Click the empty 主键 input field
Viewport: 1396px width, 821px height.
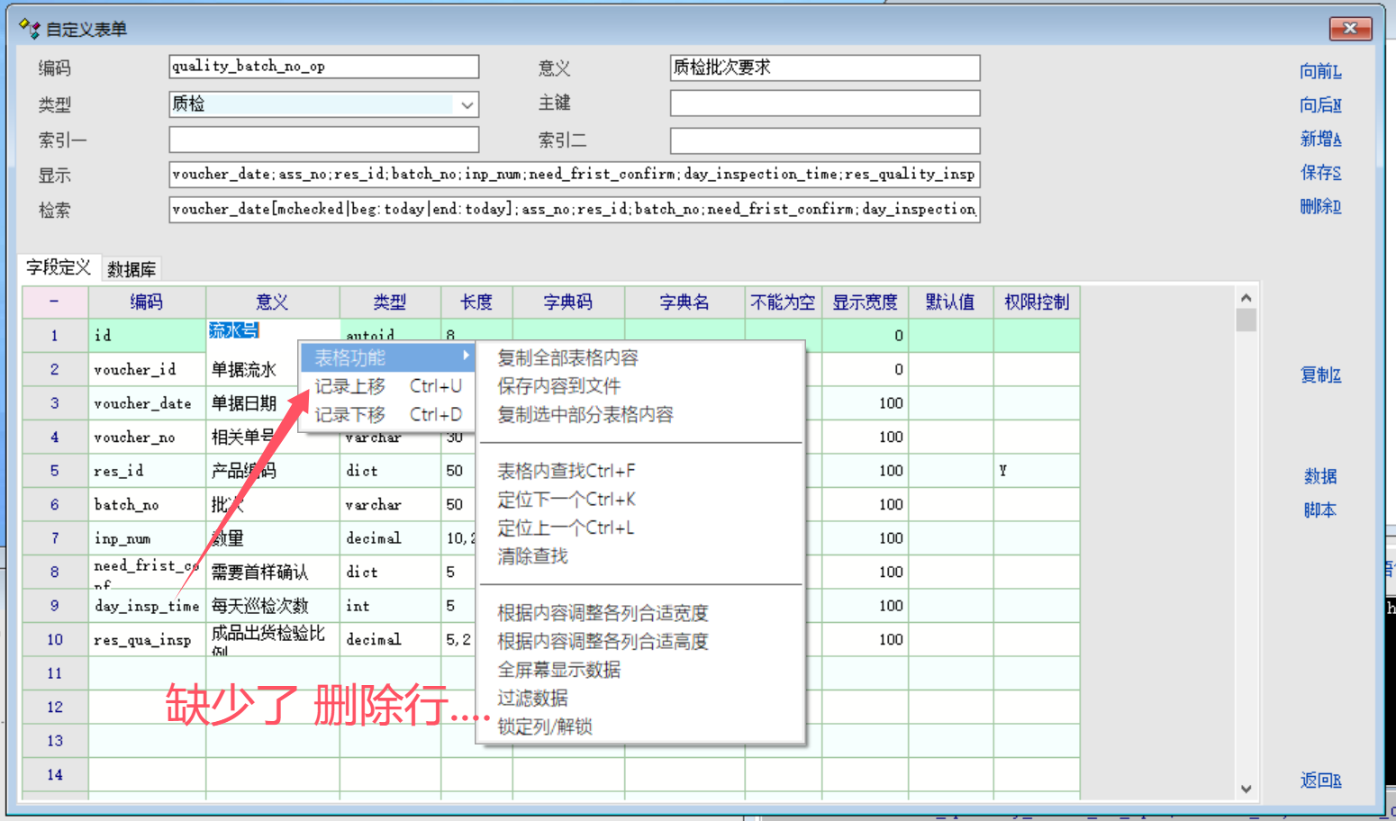pos(824,104)
